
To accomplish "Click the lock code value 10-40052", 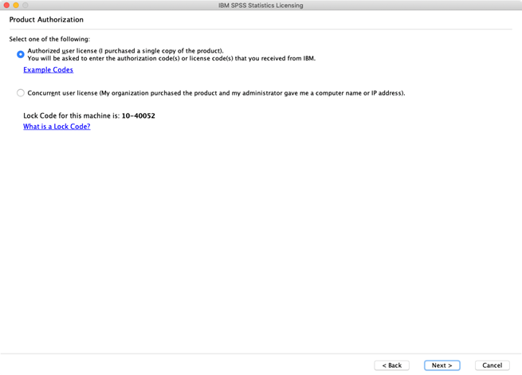I will click(x=139, y=115).
